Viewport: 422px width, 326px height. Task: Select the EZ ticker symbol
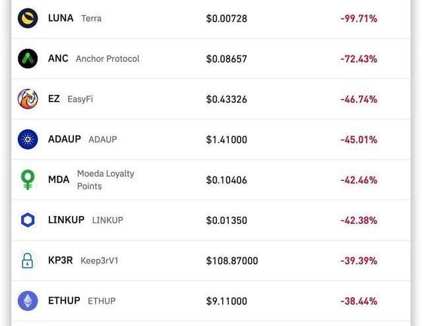click(x=54, y=99)
